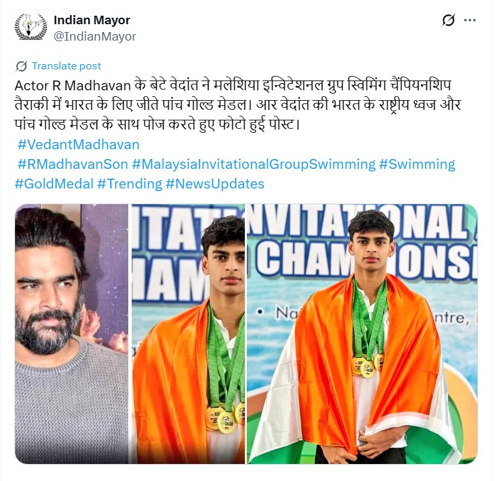Screen dimensions: 495x481
Task: Open the #RMadhavanSon hashtag
Action: click(x=73, y=164)
